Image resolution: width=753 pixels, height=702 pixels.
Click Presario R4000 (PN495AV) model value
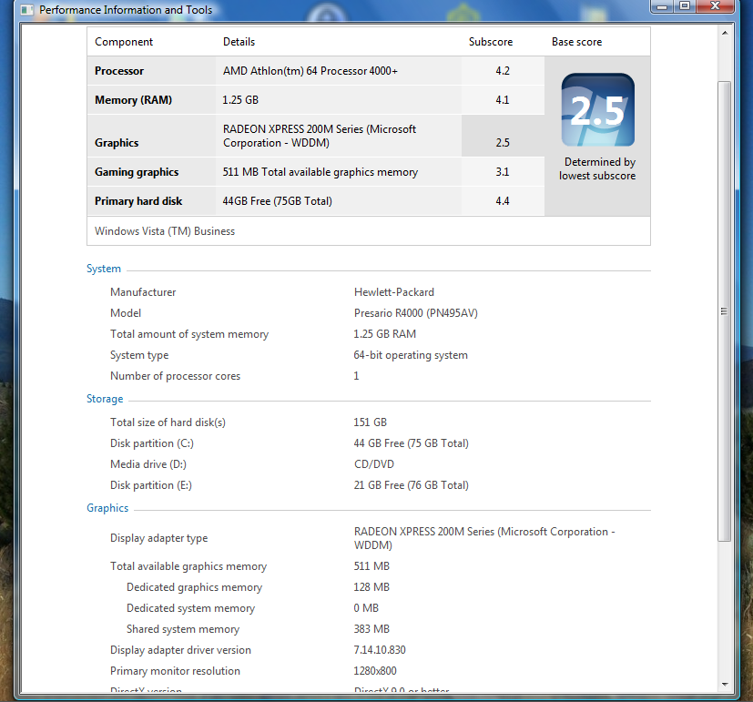pos(416,313)
